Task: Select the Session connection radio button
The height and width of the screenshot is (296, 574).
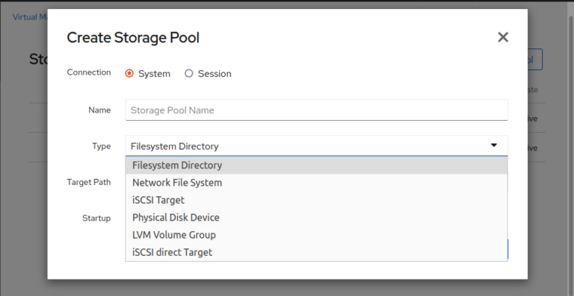Action: 188,73
